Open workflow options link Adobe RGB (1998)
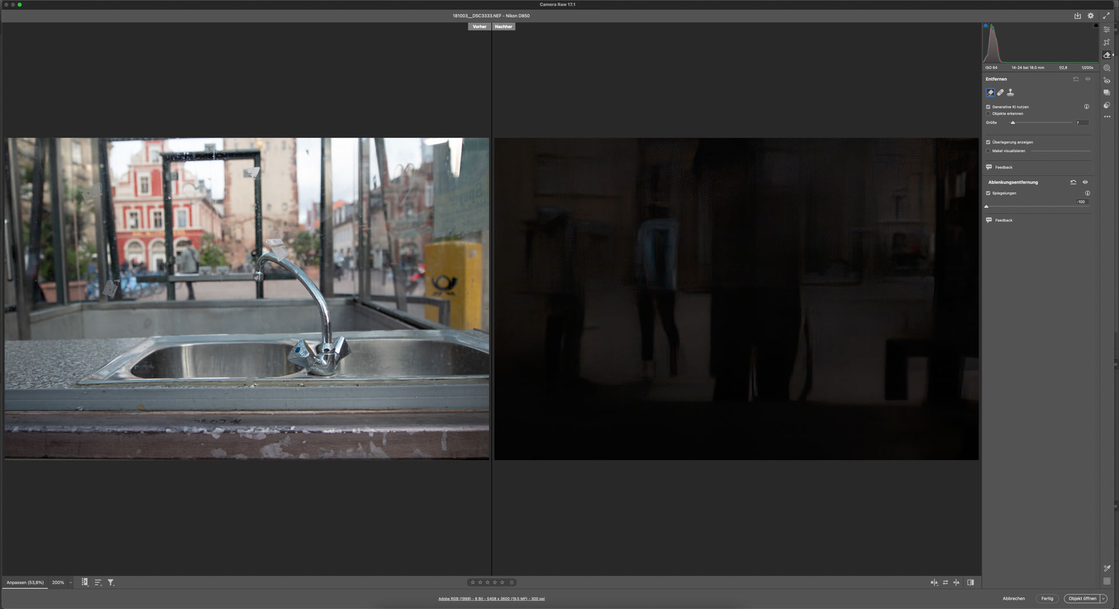Viewport: 1119px width, 609px height. (491, 599)
